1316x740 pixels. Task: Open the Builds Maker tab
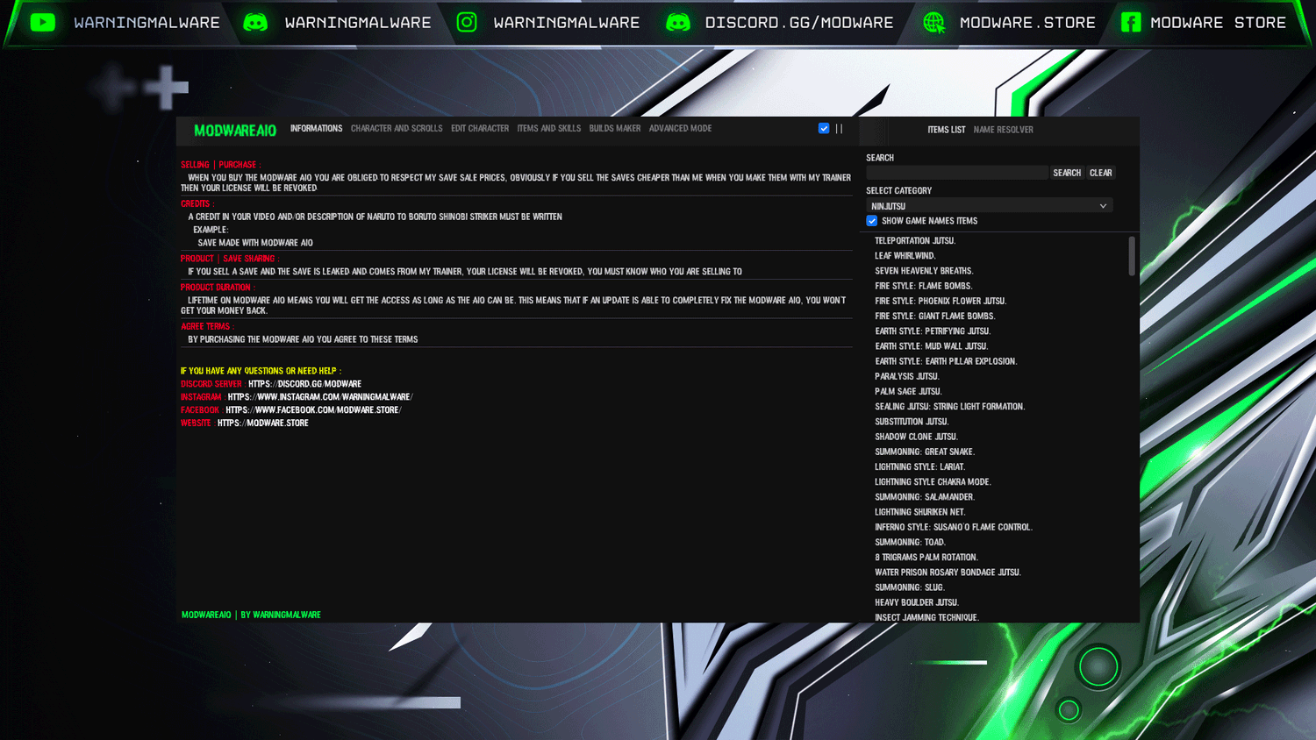[x=615, y=128]
